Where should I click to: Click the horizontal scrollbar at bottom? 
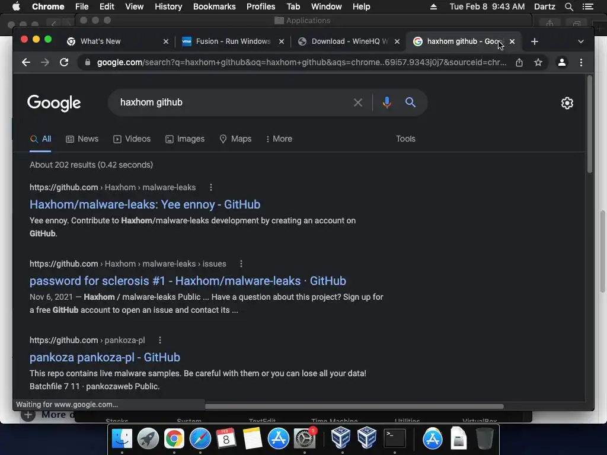[x=354, y=406]
